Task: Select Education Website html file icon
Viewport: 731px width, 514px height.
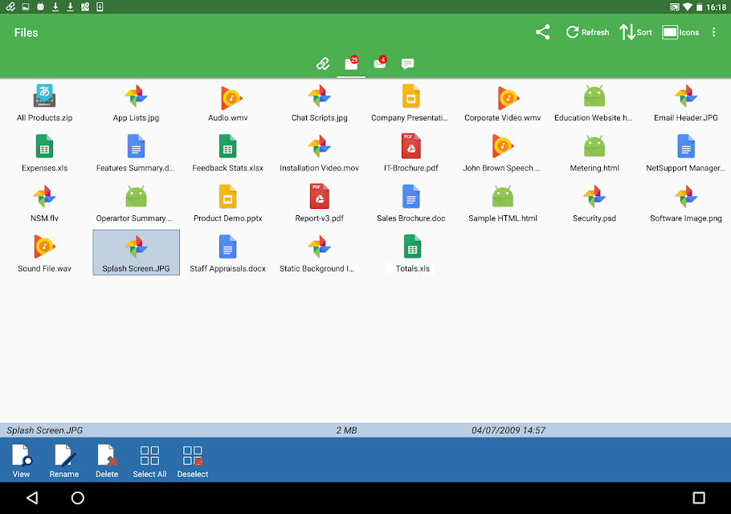Action: click(594, 96)
